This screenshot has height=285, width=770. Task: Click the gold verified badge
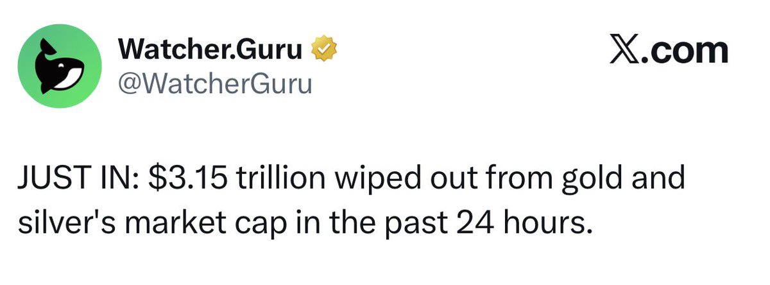point(323,50)
